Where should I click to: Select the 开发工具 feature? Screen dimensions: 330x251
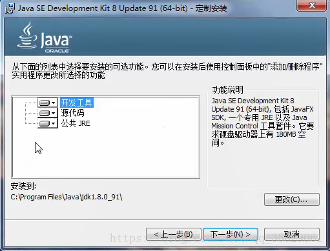[77, 103]
